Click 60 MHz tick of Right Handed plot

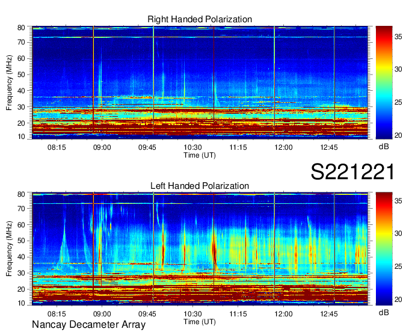click(21, 58)
